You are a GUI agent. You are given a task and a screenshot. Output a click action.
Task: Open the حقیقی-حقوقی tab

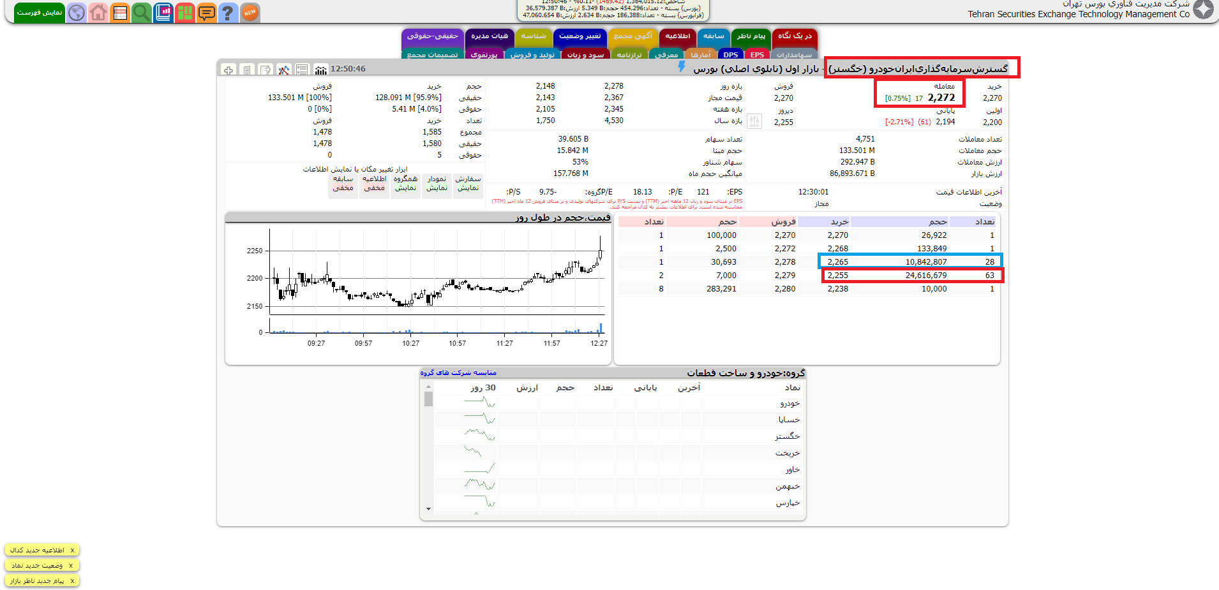[433, 37]
